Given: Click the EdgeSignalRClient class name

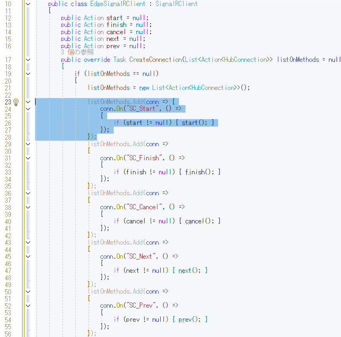Looking at the screenshot, I should tap(118, 4).
